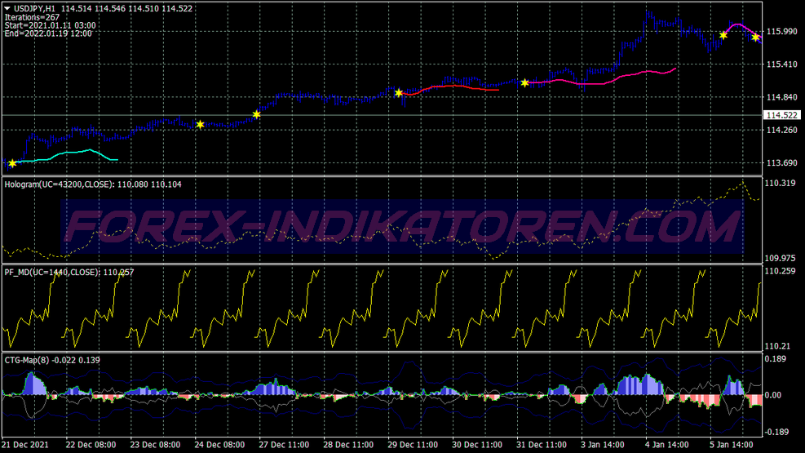Viewport: 805px width, 453px height.
Task: Click the Iterations=267 text at top-left
Action: click(x=32, y=17)
